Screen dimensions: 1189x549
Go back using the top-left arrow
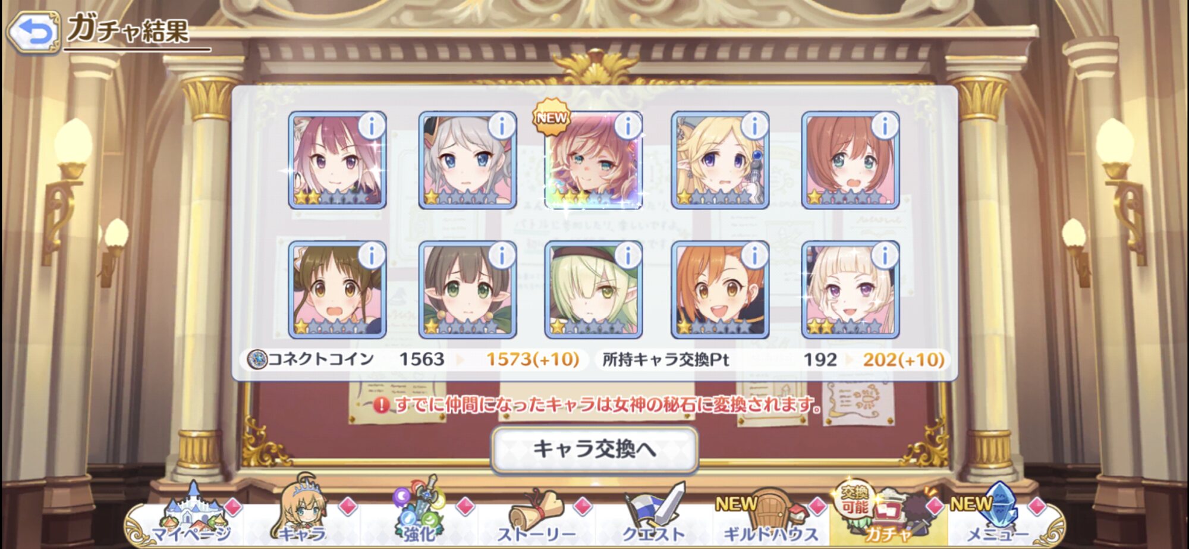[33, 32]
